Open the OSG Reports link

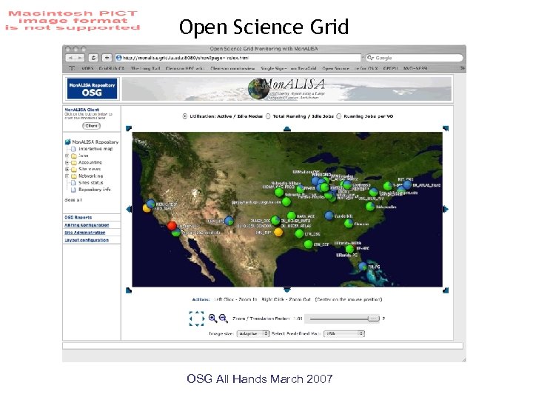click(x=78, y=217)
